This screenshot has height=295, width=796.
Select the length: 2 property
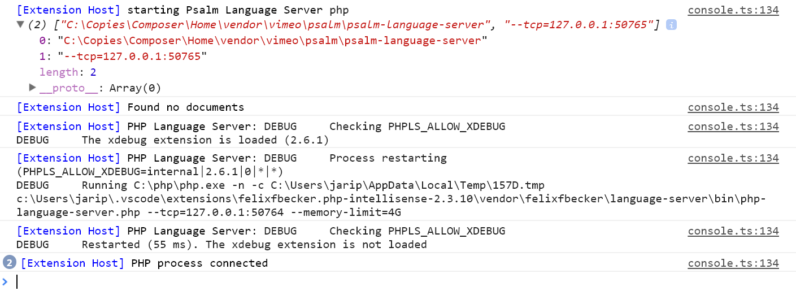tap(68, 72)
